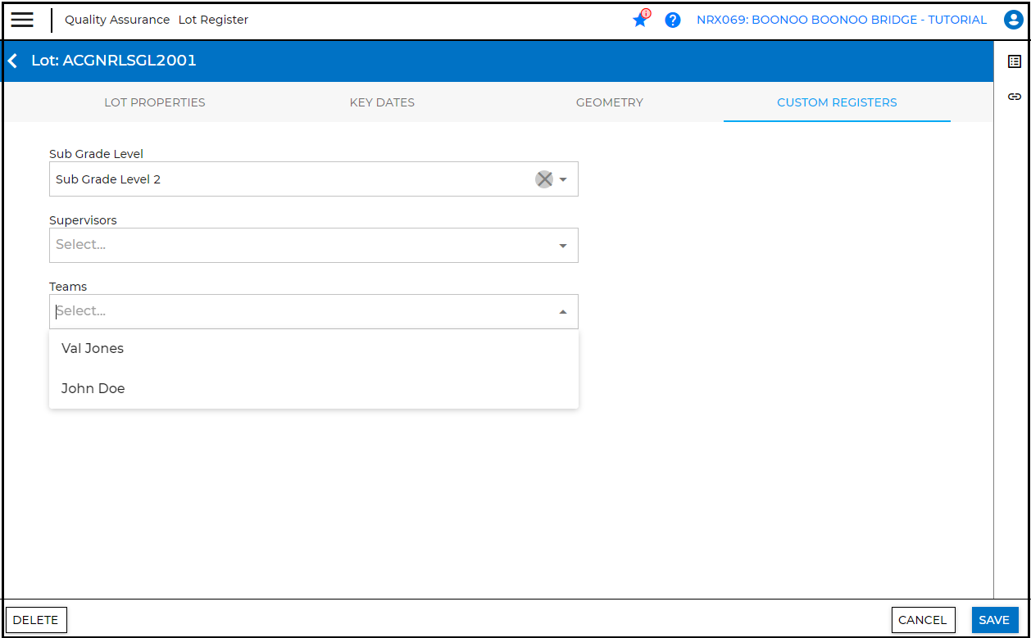The image size is (1031, 638).
Task: Choose John Doe in the Teams list
Action: click(93, 388)
